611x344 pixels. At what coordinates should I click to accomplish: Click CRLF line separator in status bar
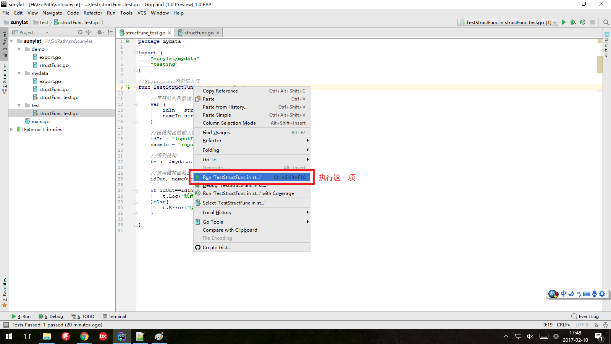pyautogui.click(x=563, y=325)
